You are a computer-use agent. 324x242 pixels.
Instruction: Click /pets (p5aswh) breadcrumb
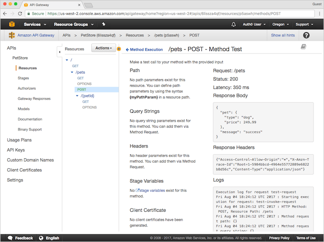166,35
